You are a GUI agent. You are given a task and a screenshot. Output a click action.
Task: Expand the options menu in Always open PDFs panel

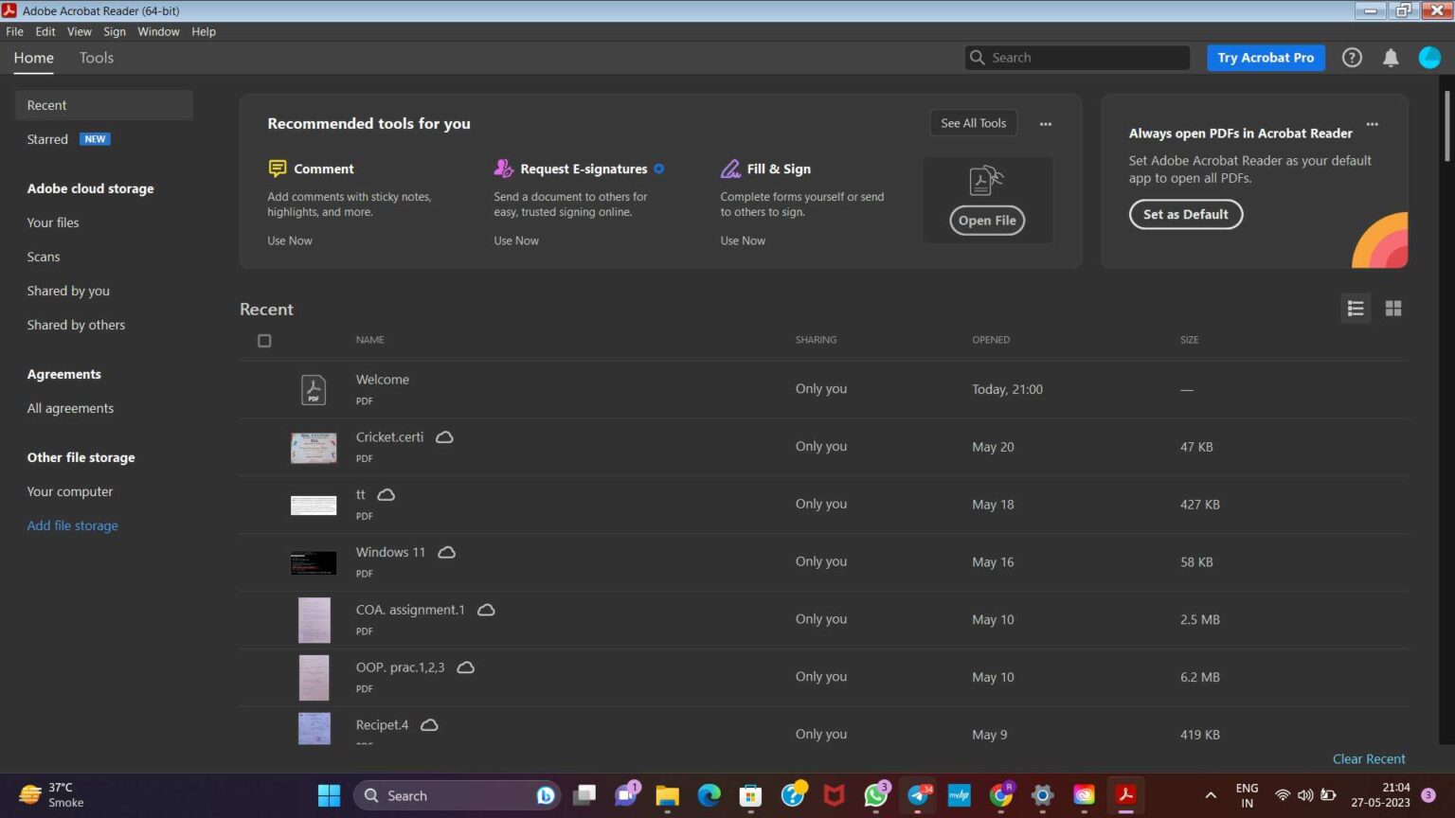point(1372,124)
